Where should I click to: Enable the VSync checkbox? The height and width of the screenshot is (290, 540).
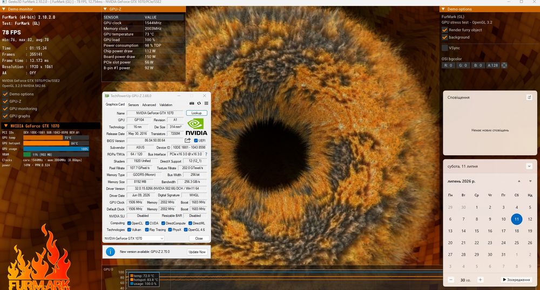444,48
